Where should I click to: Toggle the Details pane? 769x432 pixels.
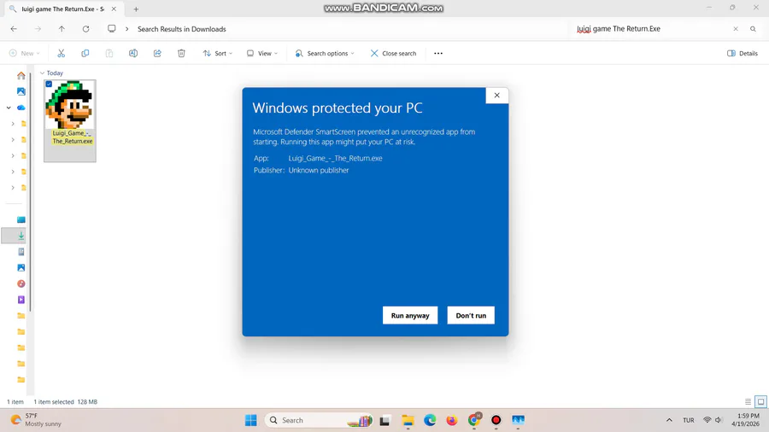(x=743, y=54)
